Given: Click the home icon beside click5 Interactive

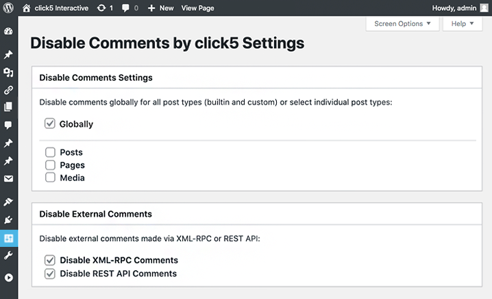Looking at the screenshot, I should pyautogui.click(x=26, y=8).
